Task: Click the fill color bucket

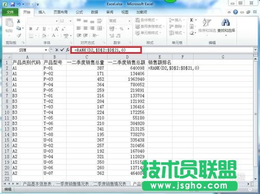Action: (44, 36)
